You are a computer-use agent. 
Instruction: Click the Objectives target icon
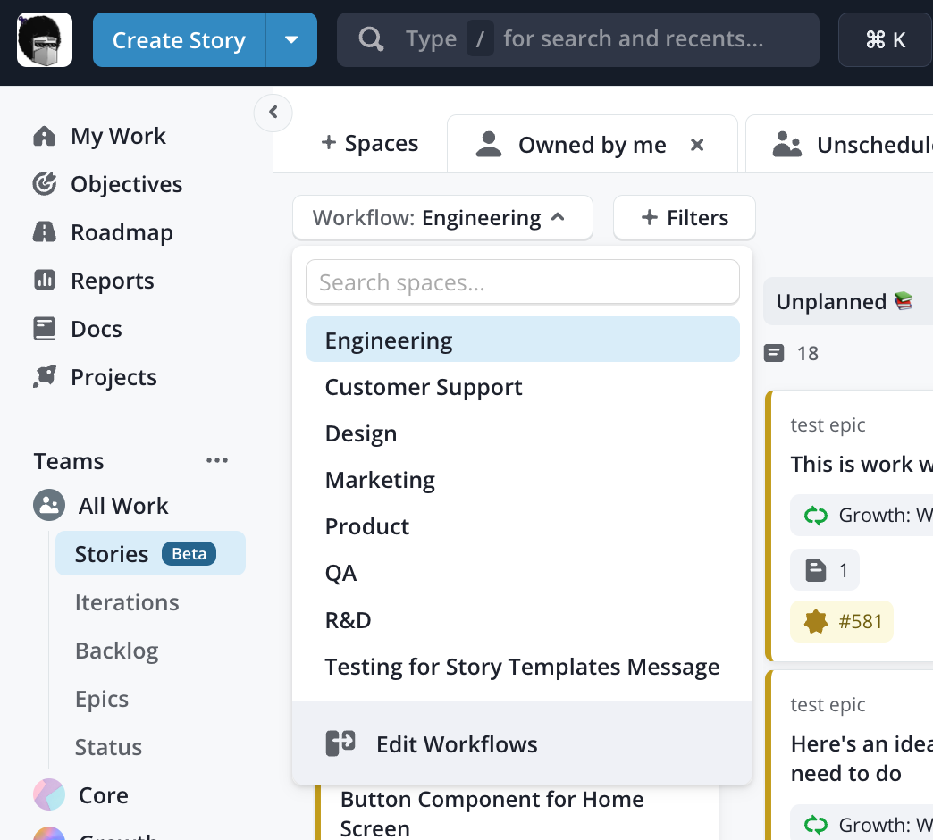[44, 184]
